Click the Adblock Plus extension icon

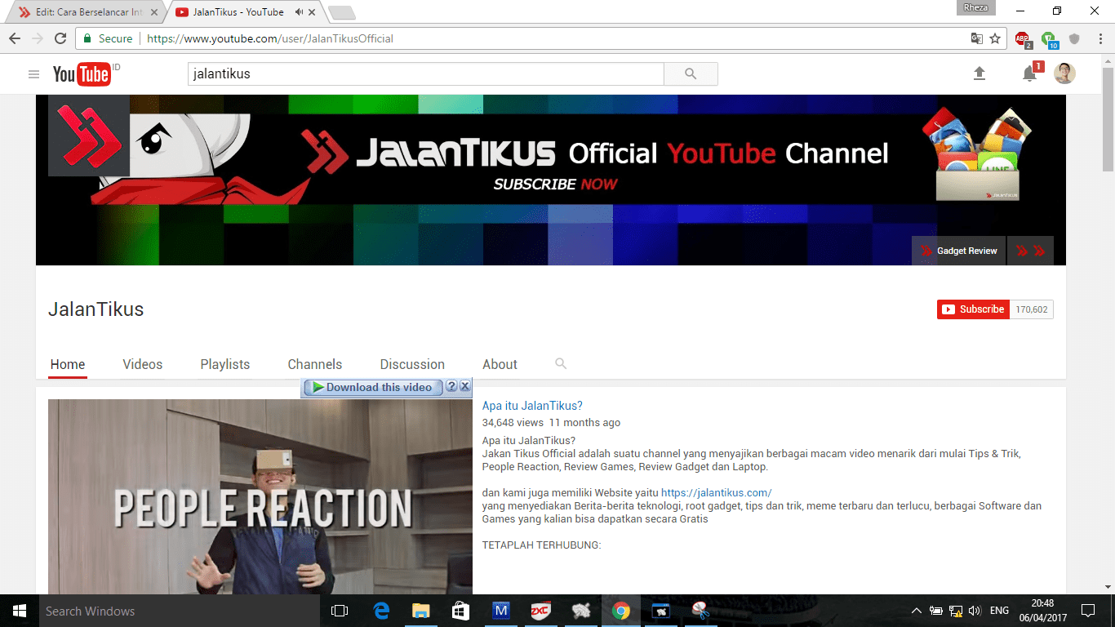pyautogui.click(x=1022, y=38)
